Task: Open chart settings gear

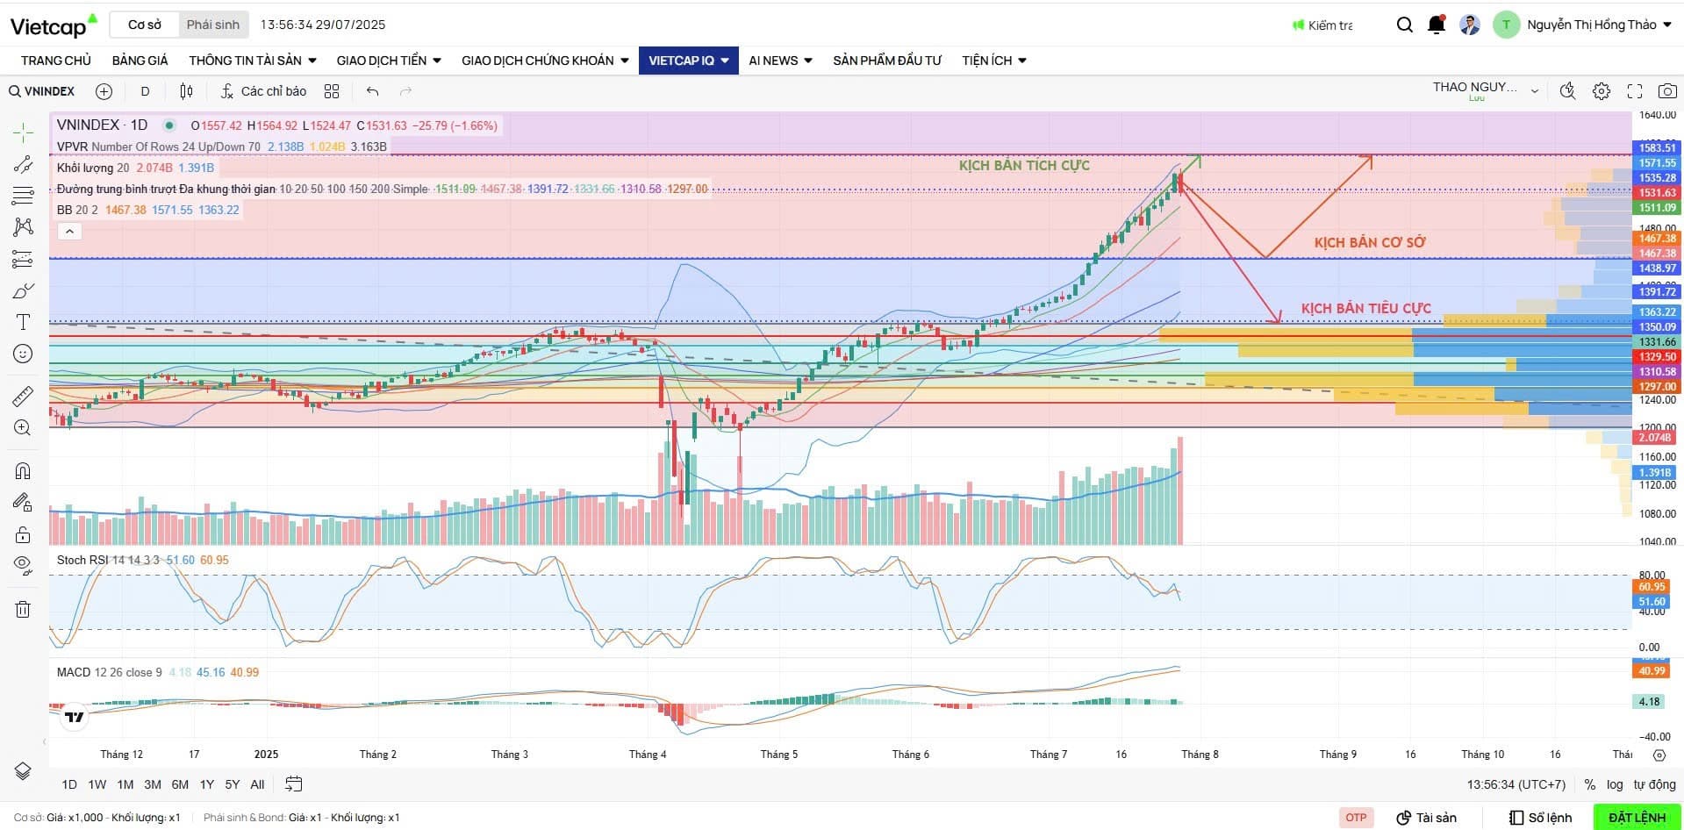Action: pyautogui.click(x=1602, y=90)
